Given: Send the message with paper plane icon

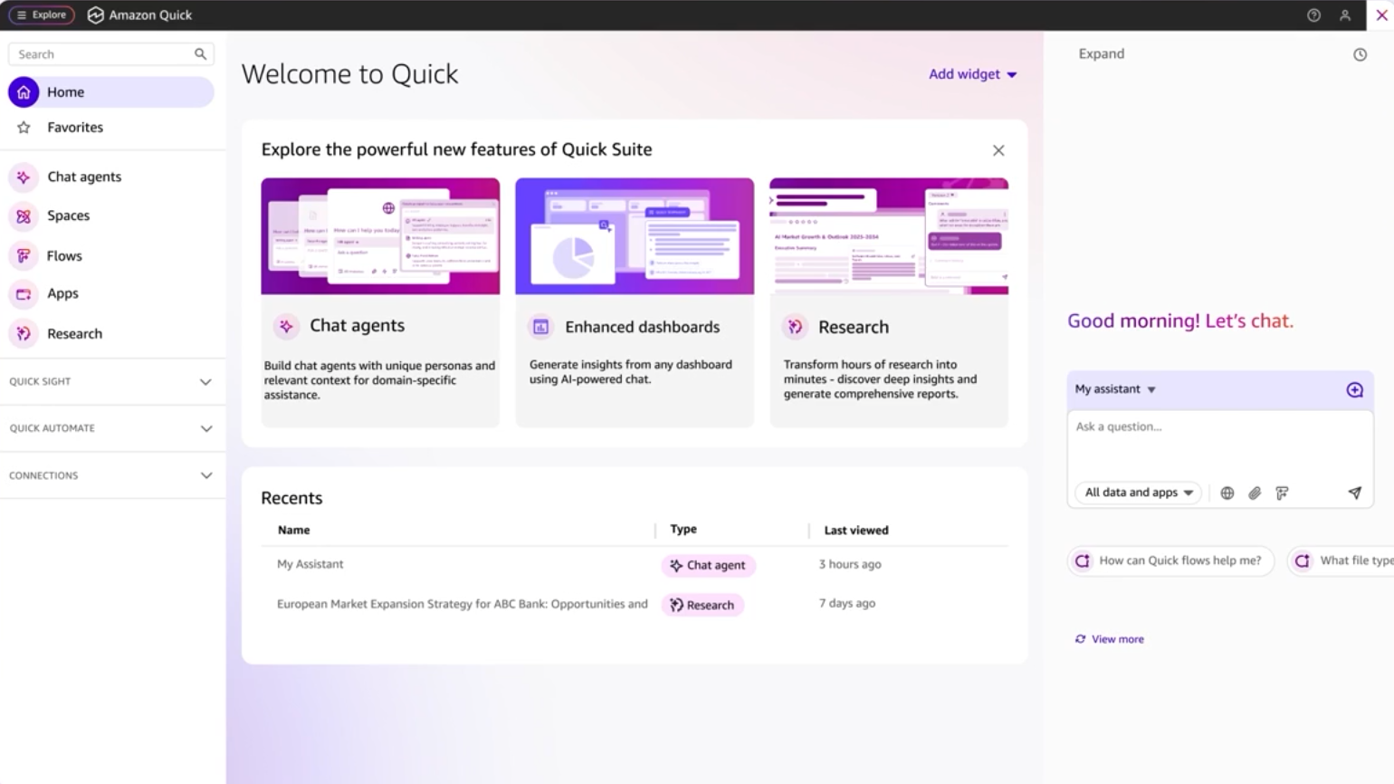Looking at the screenshot, I should tap(1354, 493).
